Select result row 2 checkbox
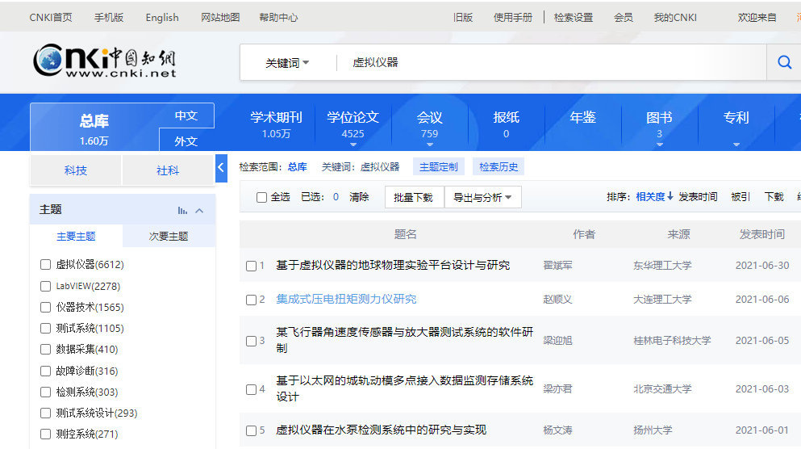 (251, 300)
